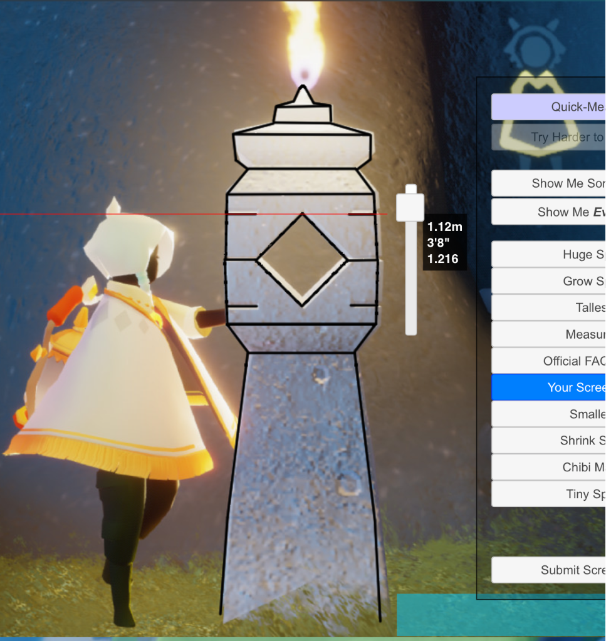
Task: Click the 3'8" height reading
Action: pyautogui.click(x=438, y=243)
